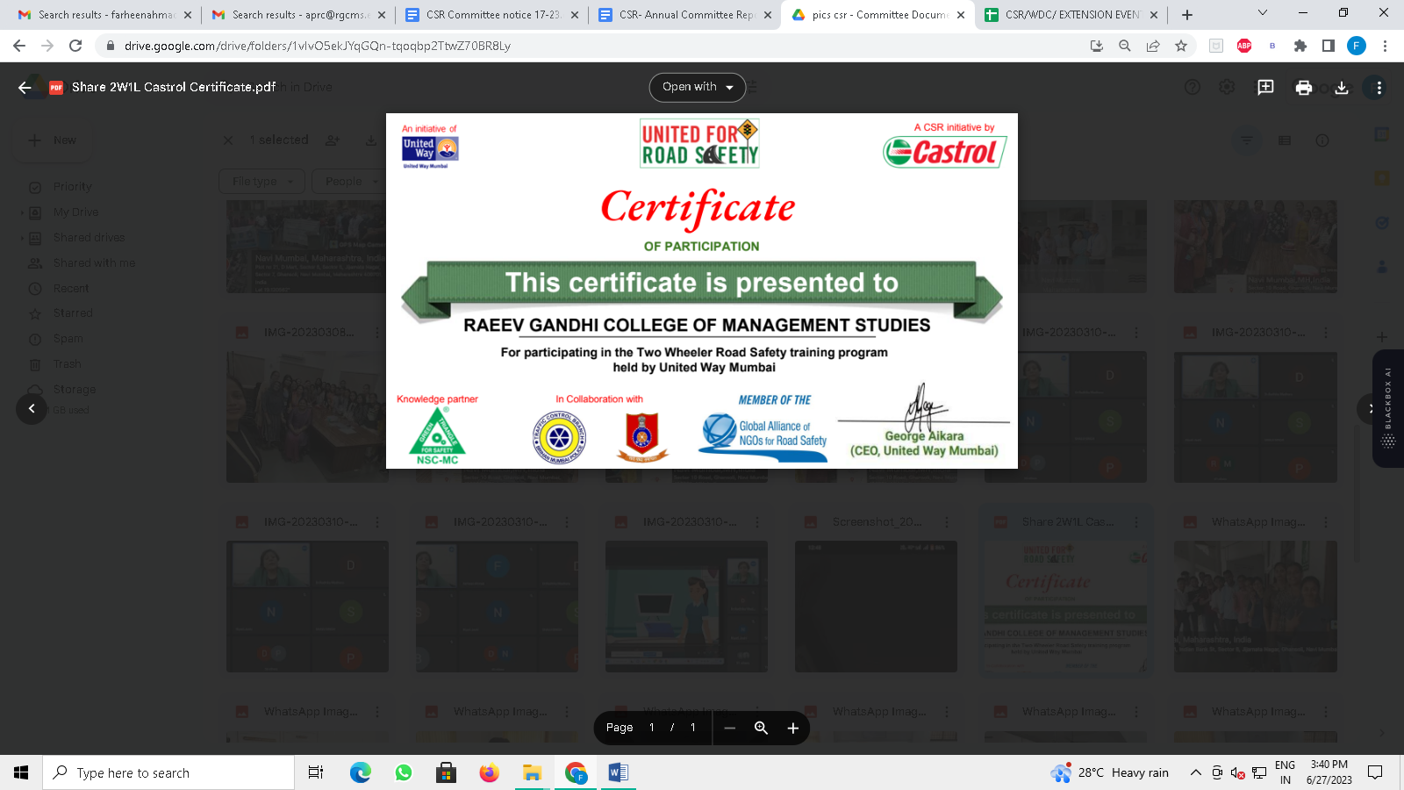This screenshot has width=1404, height=790.
Task: Open the tab search dropdown arrow
Action: [1263, 13]
